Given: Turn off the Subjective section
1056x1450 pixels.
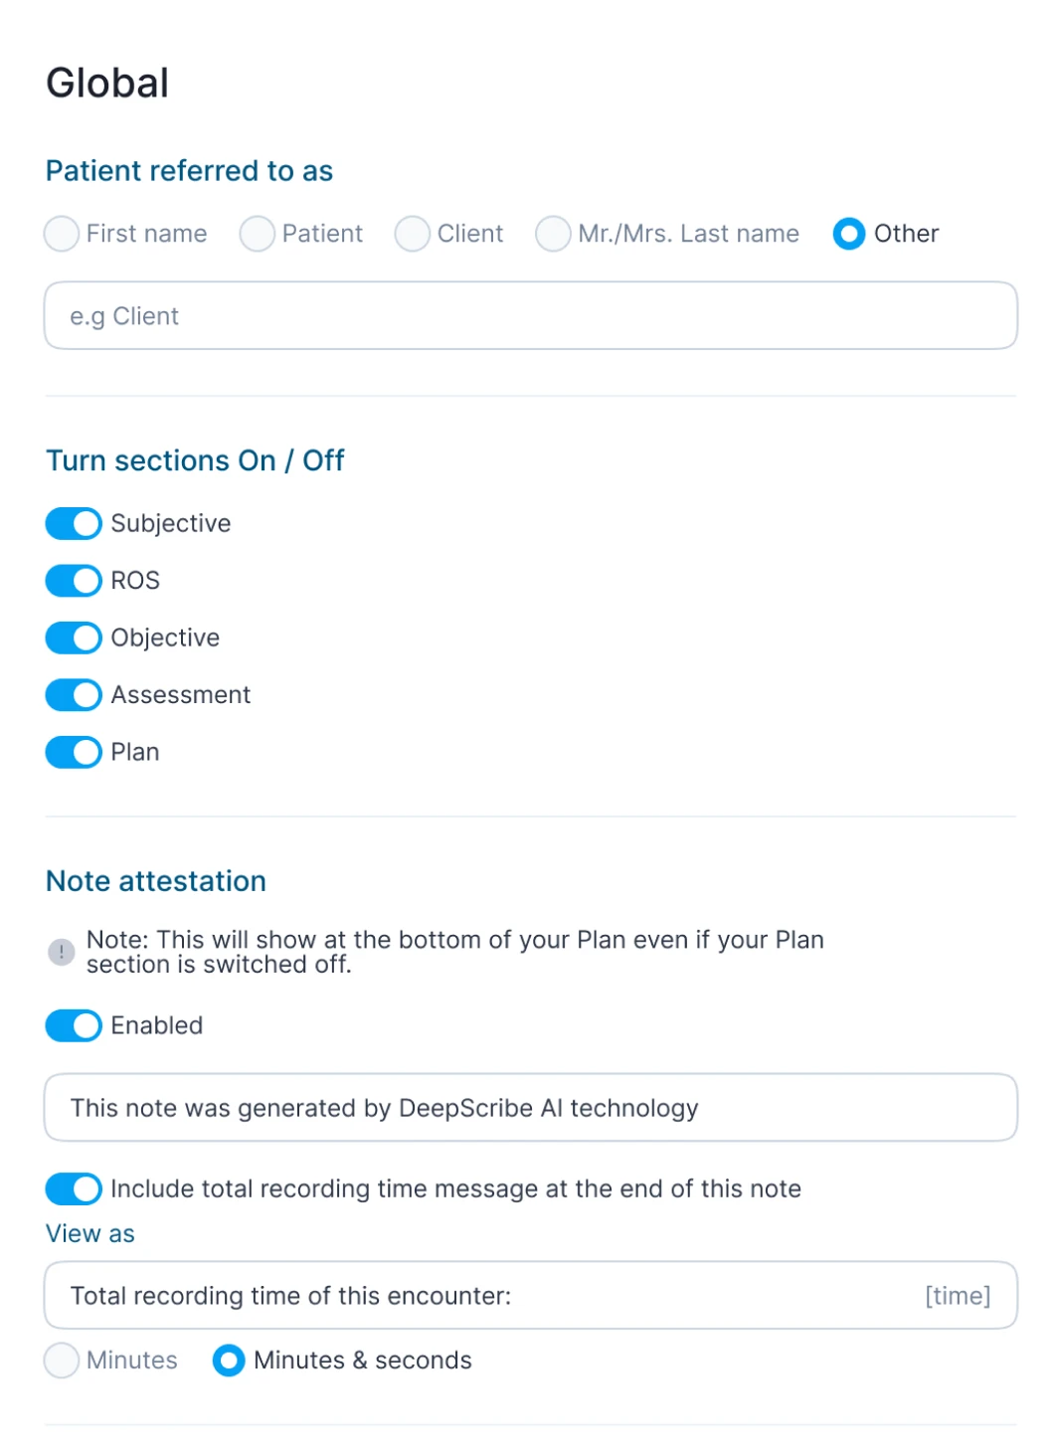Looking at the screenshot, I should click(x=73, y=523).
